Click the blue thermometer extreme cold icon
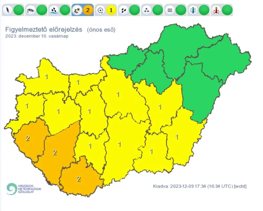This screenshot has height=211, width=263. pyautogui.click(x=193, y=11)
